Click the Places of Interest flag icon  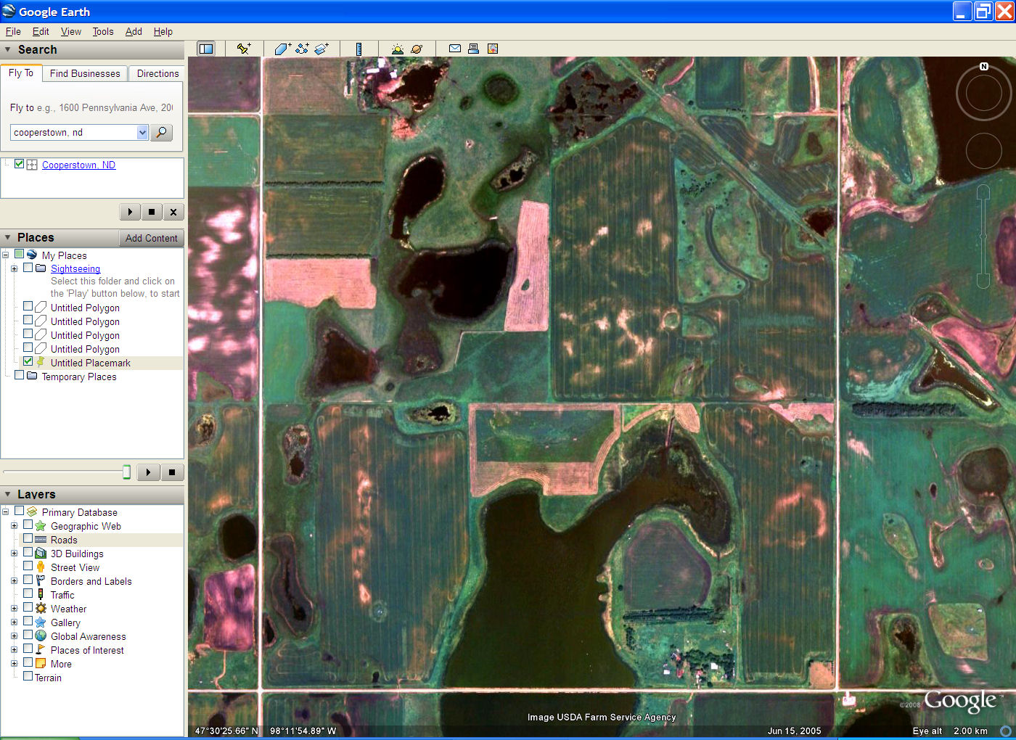[41, 650]
